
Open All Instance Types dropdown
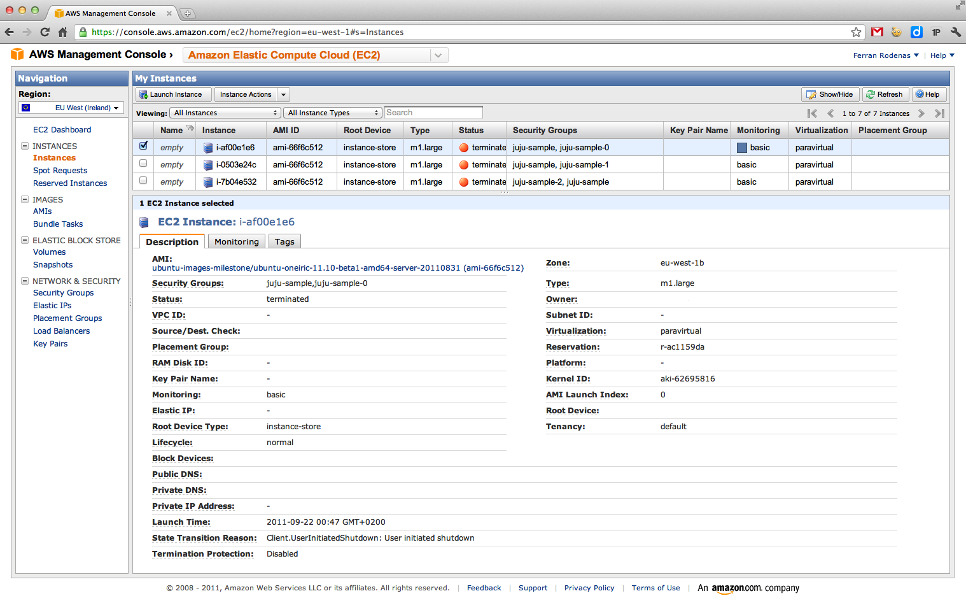point(333,113)
